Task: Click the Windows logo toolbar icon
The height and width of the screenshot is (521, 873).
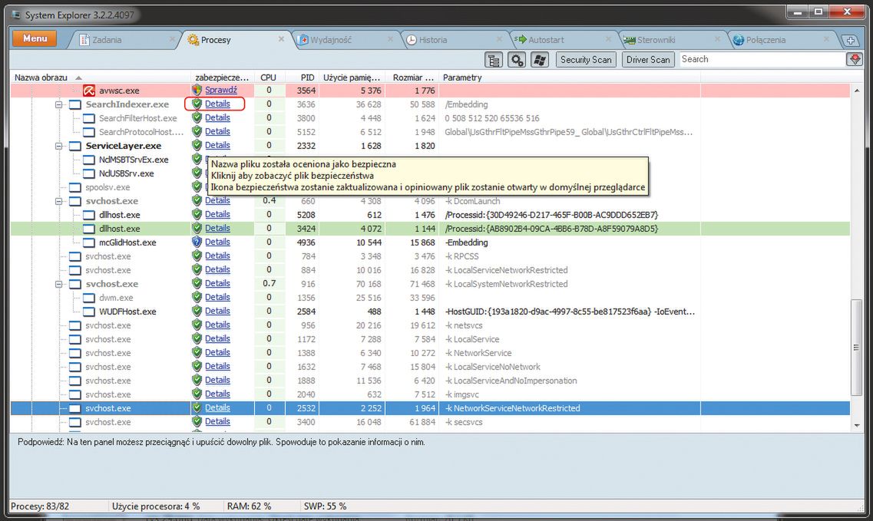Action: (x=540, y=60)
